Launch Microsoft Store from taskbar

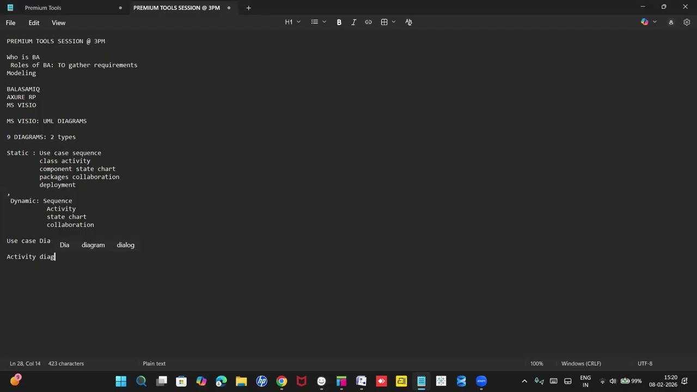pyautogui.click(x=181, y=381)
